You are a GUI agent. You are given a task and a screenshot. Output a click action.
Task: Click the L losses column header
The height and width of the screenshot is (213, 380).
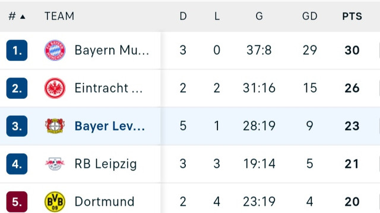(x=217, y=17)
